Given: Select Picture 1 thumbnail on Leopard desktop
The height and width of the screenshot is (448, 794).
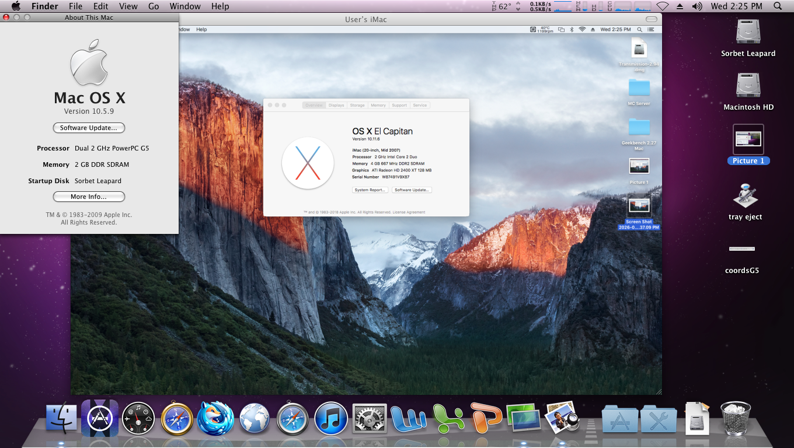Looking at the screenshot, I should pos(748,139).
